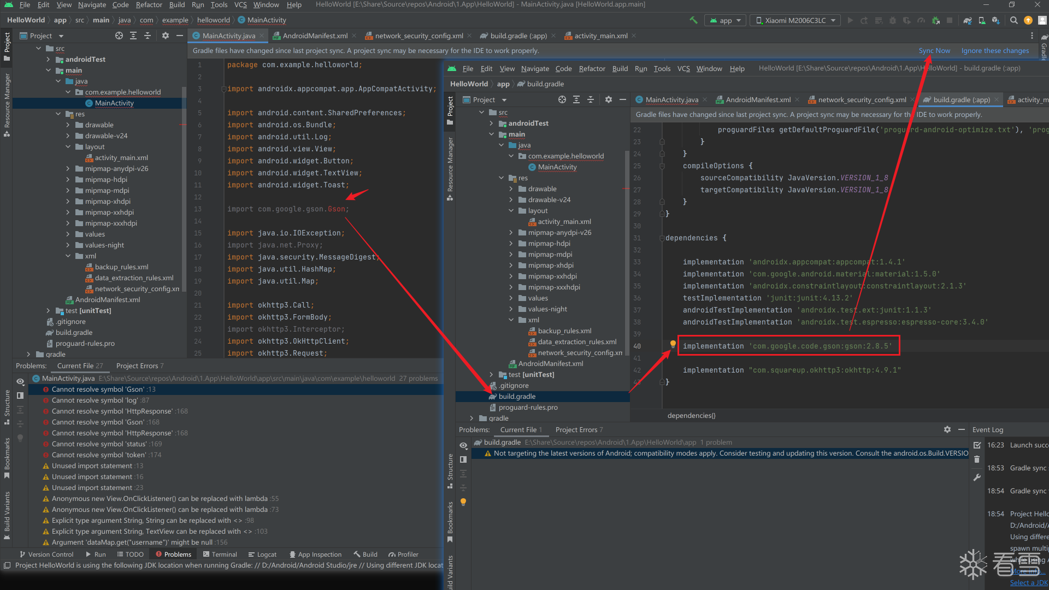This screenshot has height=590, width=1049.
Task: Click Collapse All icon in MainActivity window Project panel
Action: pyautogui.click(x=148, y=36)
